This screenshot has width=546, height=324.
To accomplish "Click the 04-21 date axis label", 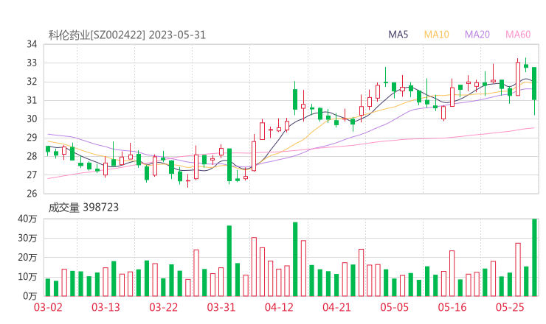I will [336, 307].
